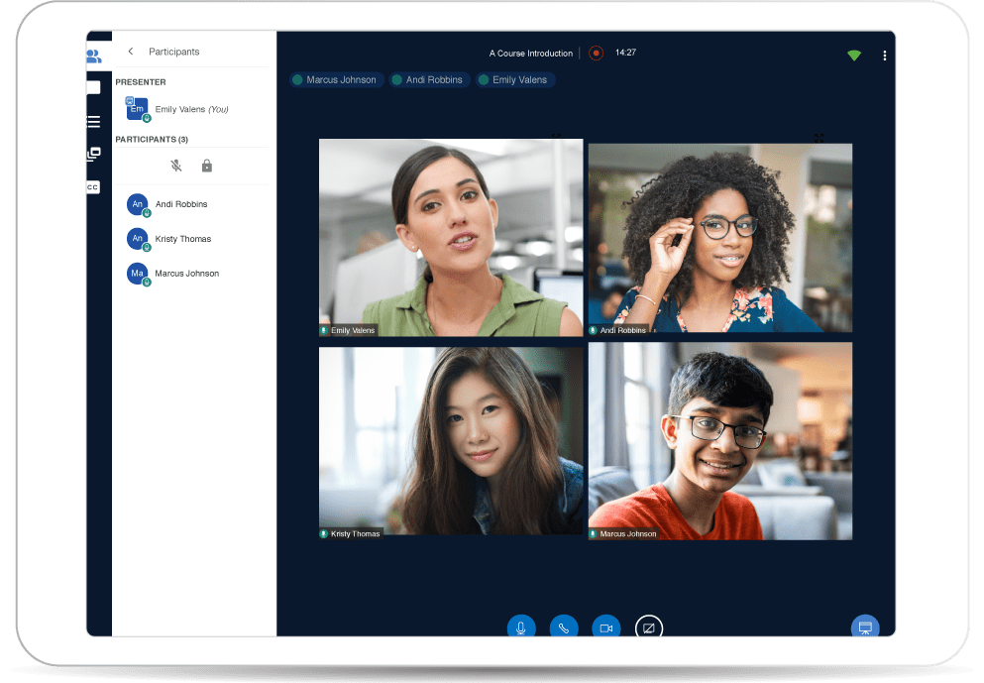
Task: Toggle the microphone mute button
Action: (521, 627)
